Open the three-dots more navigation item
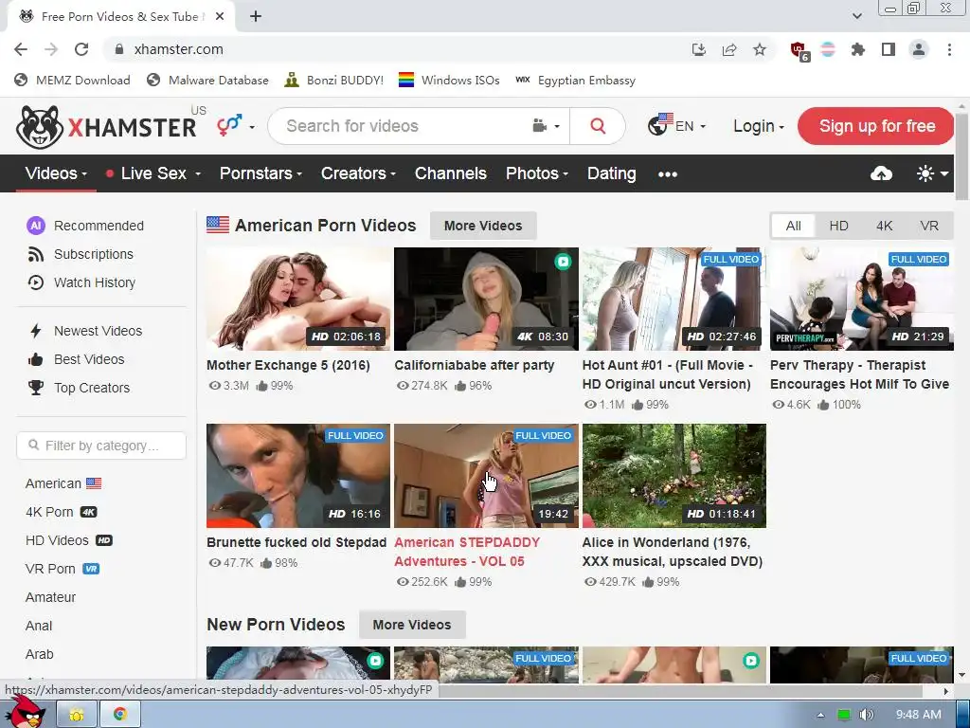Viewport: 970px width, 728px height. click(x=668, y=174)
